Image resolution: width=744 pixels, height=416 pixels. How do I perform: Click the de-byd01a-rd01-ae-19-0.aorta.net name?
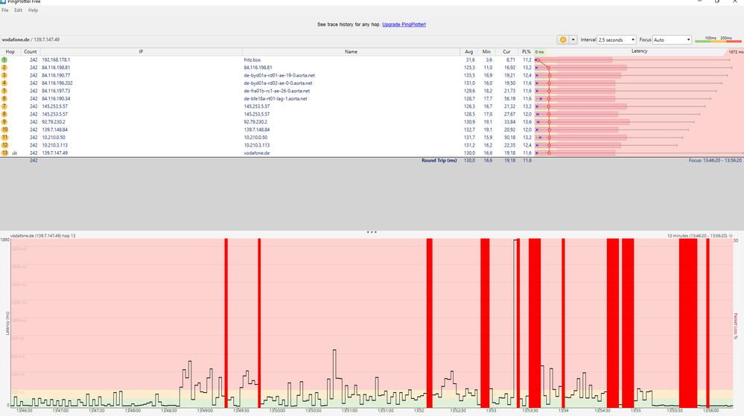click(x=279, y=75)
